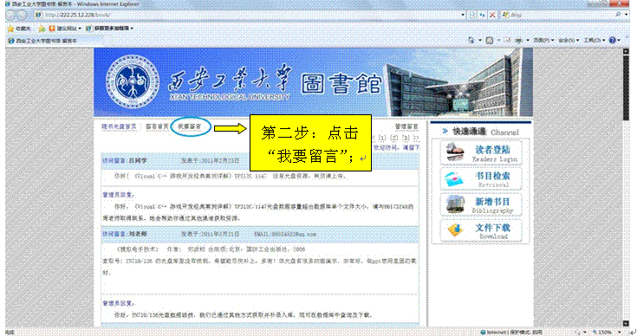Open 文件下载 Download quick channel
The width and height of the screenshot is (637, 336).
(481, 230)
